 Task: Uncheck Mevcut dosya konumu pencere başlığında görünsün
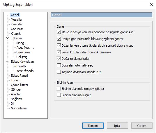(x=59, y=32)
